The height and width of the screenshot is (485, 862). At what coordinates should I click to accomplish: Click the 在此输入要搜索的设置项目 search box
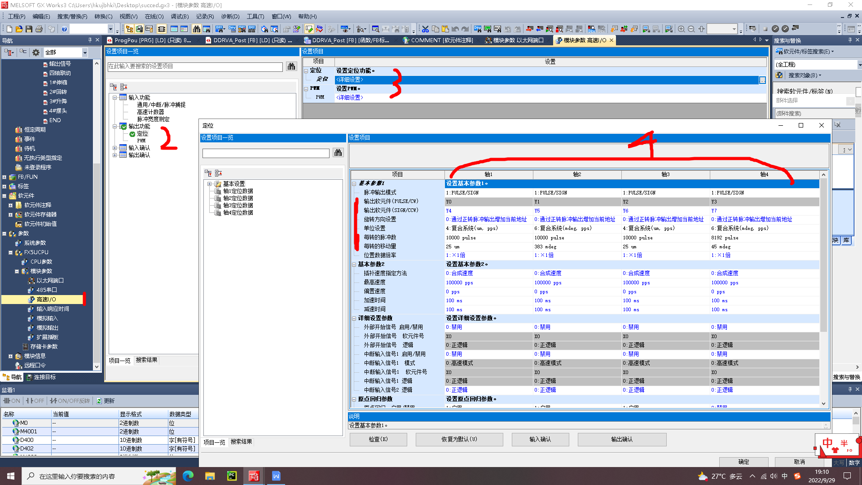(x=195, y=66)
